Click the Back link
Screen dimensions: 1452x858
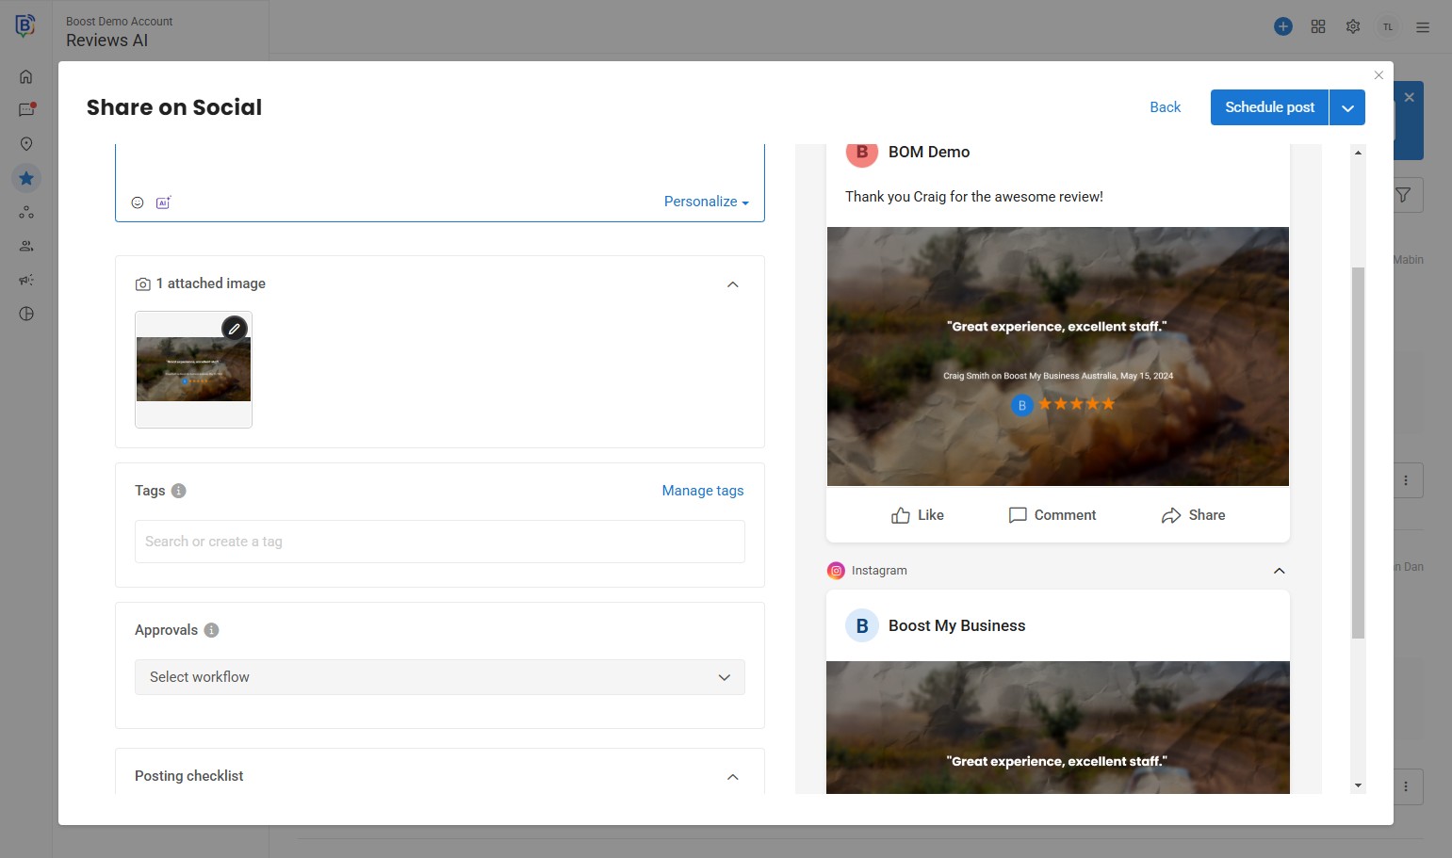coord(1165,107)
